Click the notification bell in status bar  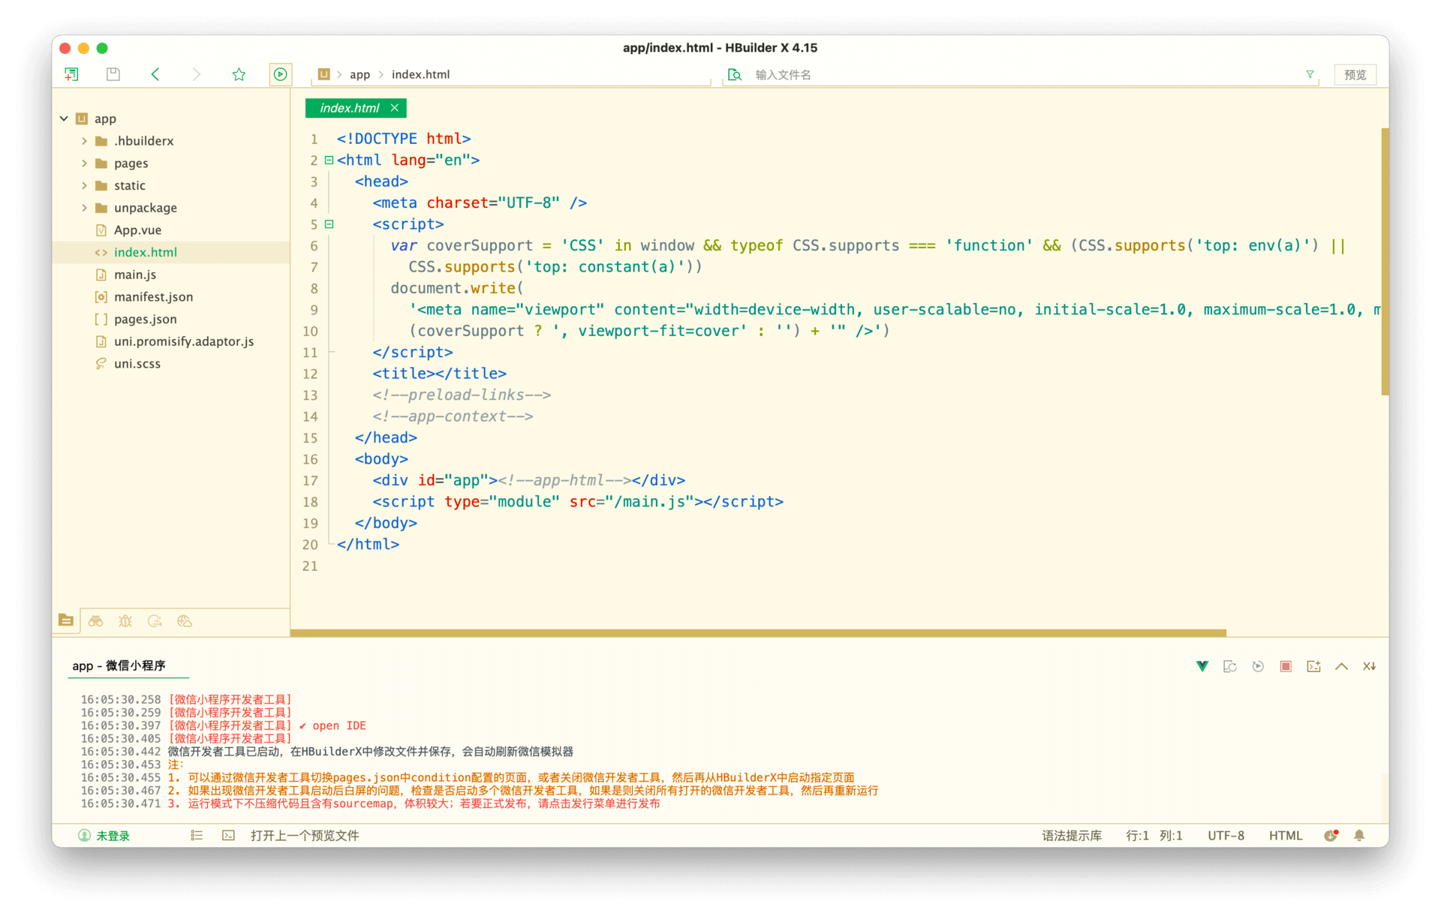point(1359,836)
